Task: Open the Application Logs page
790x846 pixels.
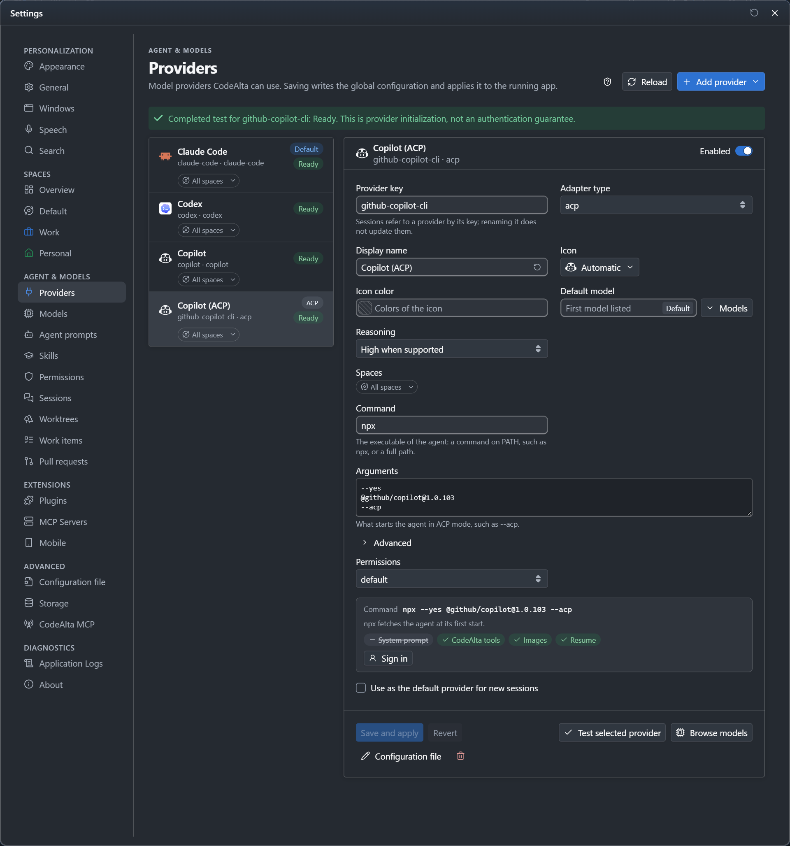Action: click(71, 663)
